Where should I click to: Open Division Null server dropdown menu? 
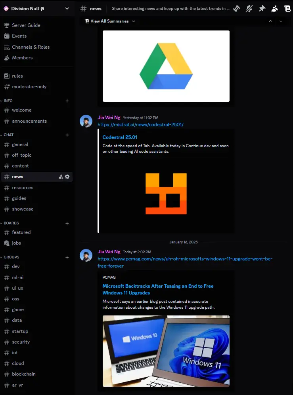pos(67,9)
